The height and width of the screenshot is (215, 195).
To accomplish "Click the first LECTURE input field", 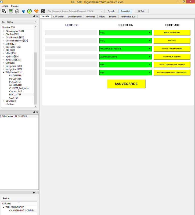I will tap(71, 33).
